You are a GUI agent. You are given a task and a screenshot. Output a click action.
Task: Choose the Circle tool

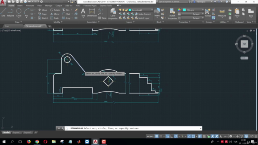[19, 12]
